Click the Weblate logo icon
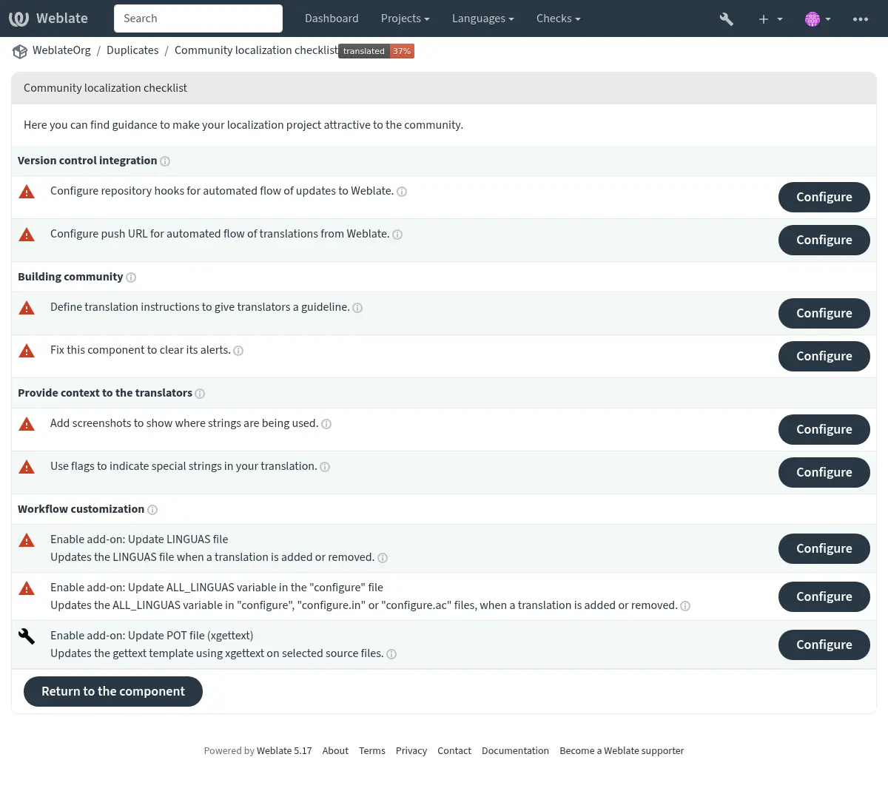The width and height of the screenshot is (888, 794). (18, 18)
